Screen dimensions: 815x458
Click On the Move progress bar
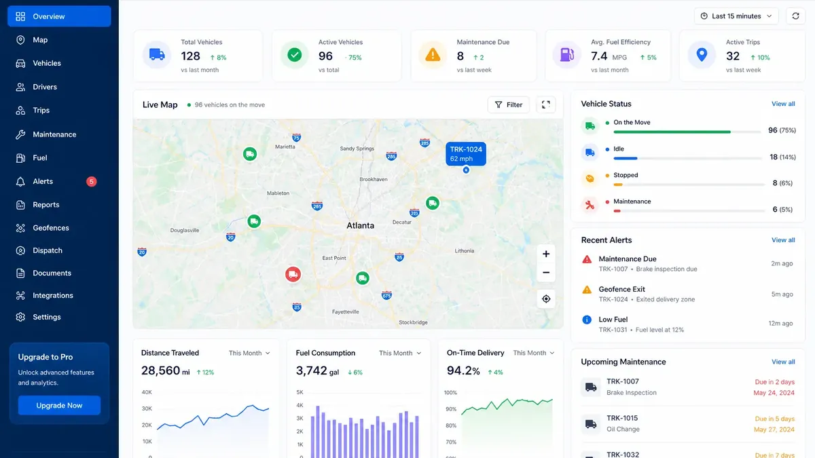[x=687, y=132]
